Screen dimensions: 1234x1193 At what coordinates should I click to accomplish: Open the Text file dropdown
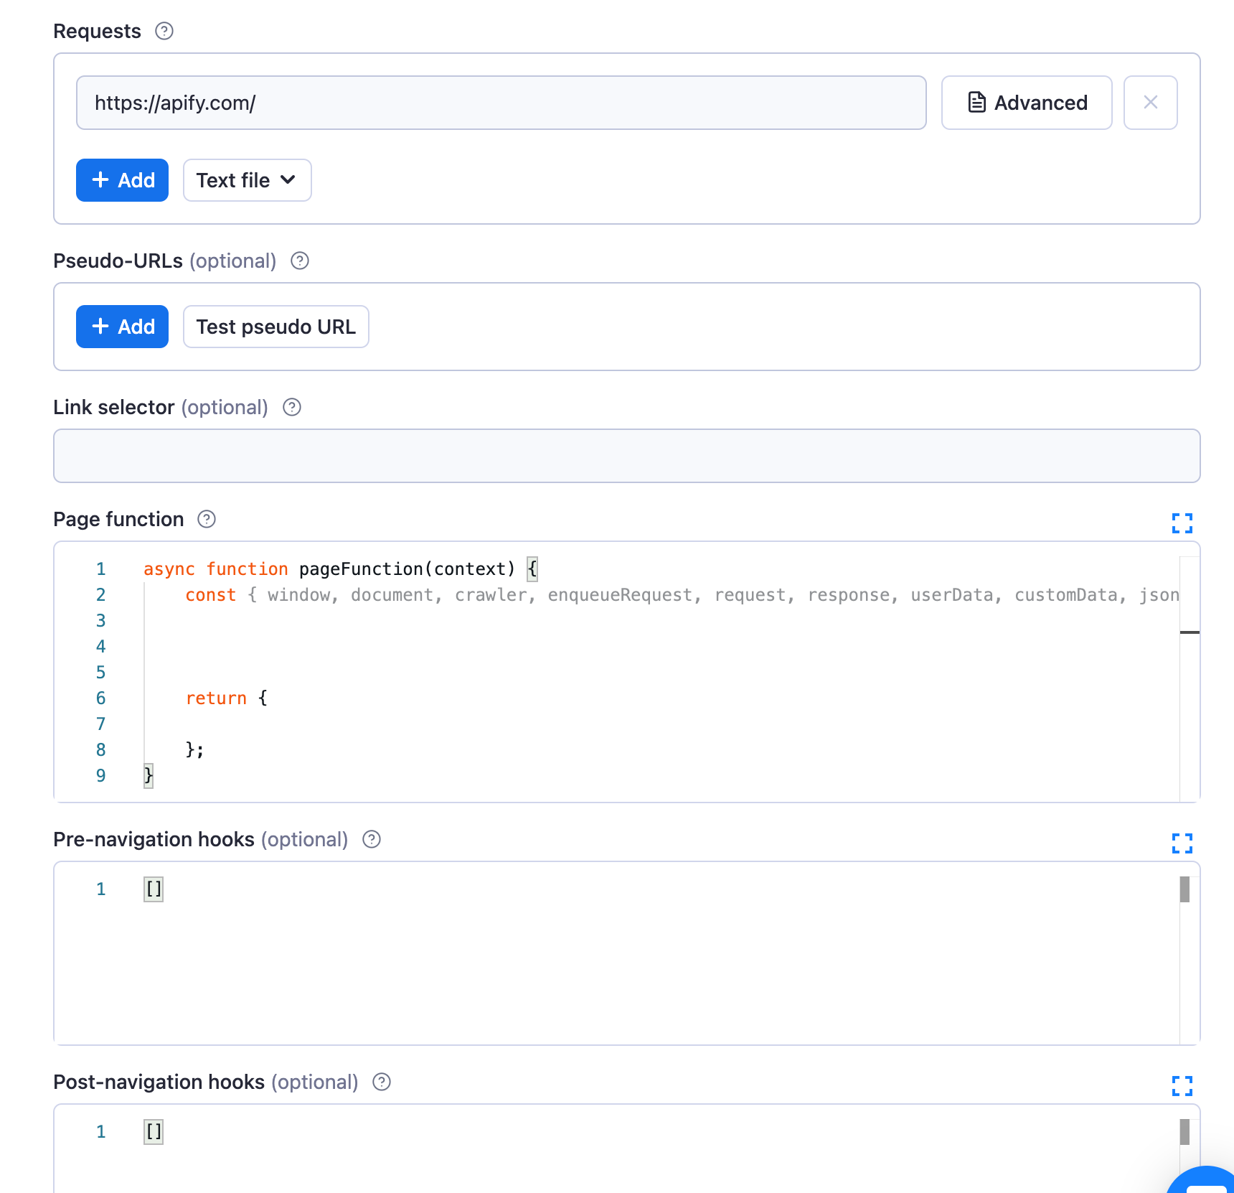(x=247, y=180)
